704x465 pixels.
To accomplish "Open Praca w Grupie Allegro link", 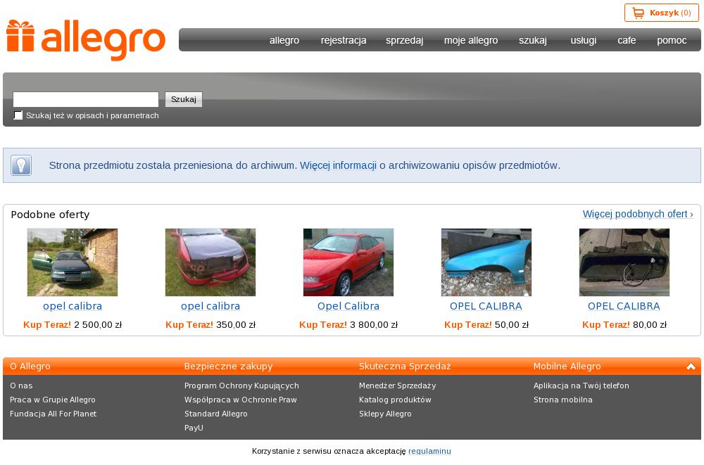I will coord(53,400).
